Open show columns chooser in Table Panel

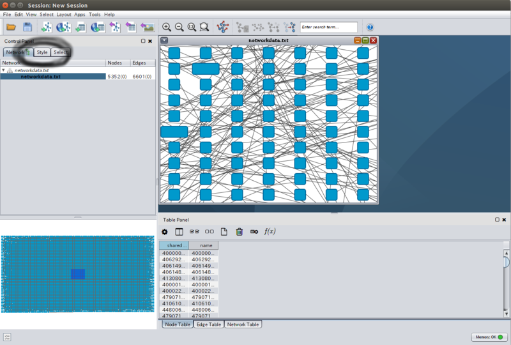(x=179, y=232)
